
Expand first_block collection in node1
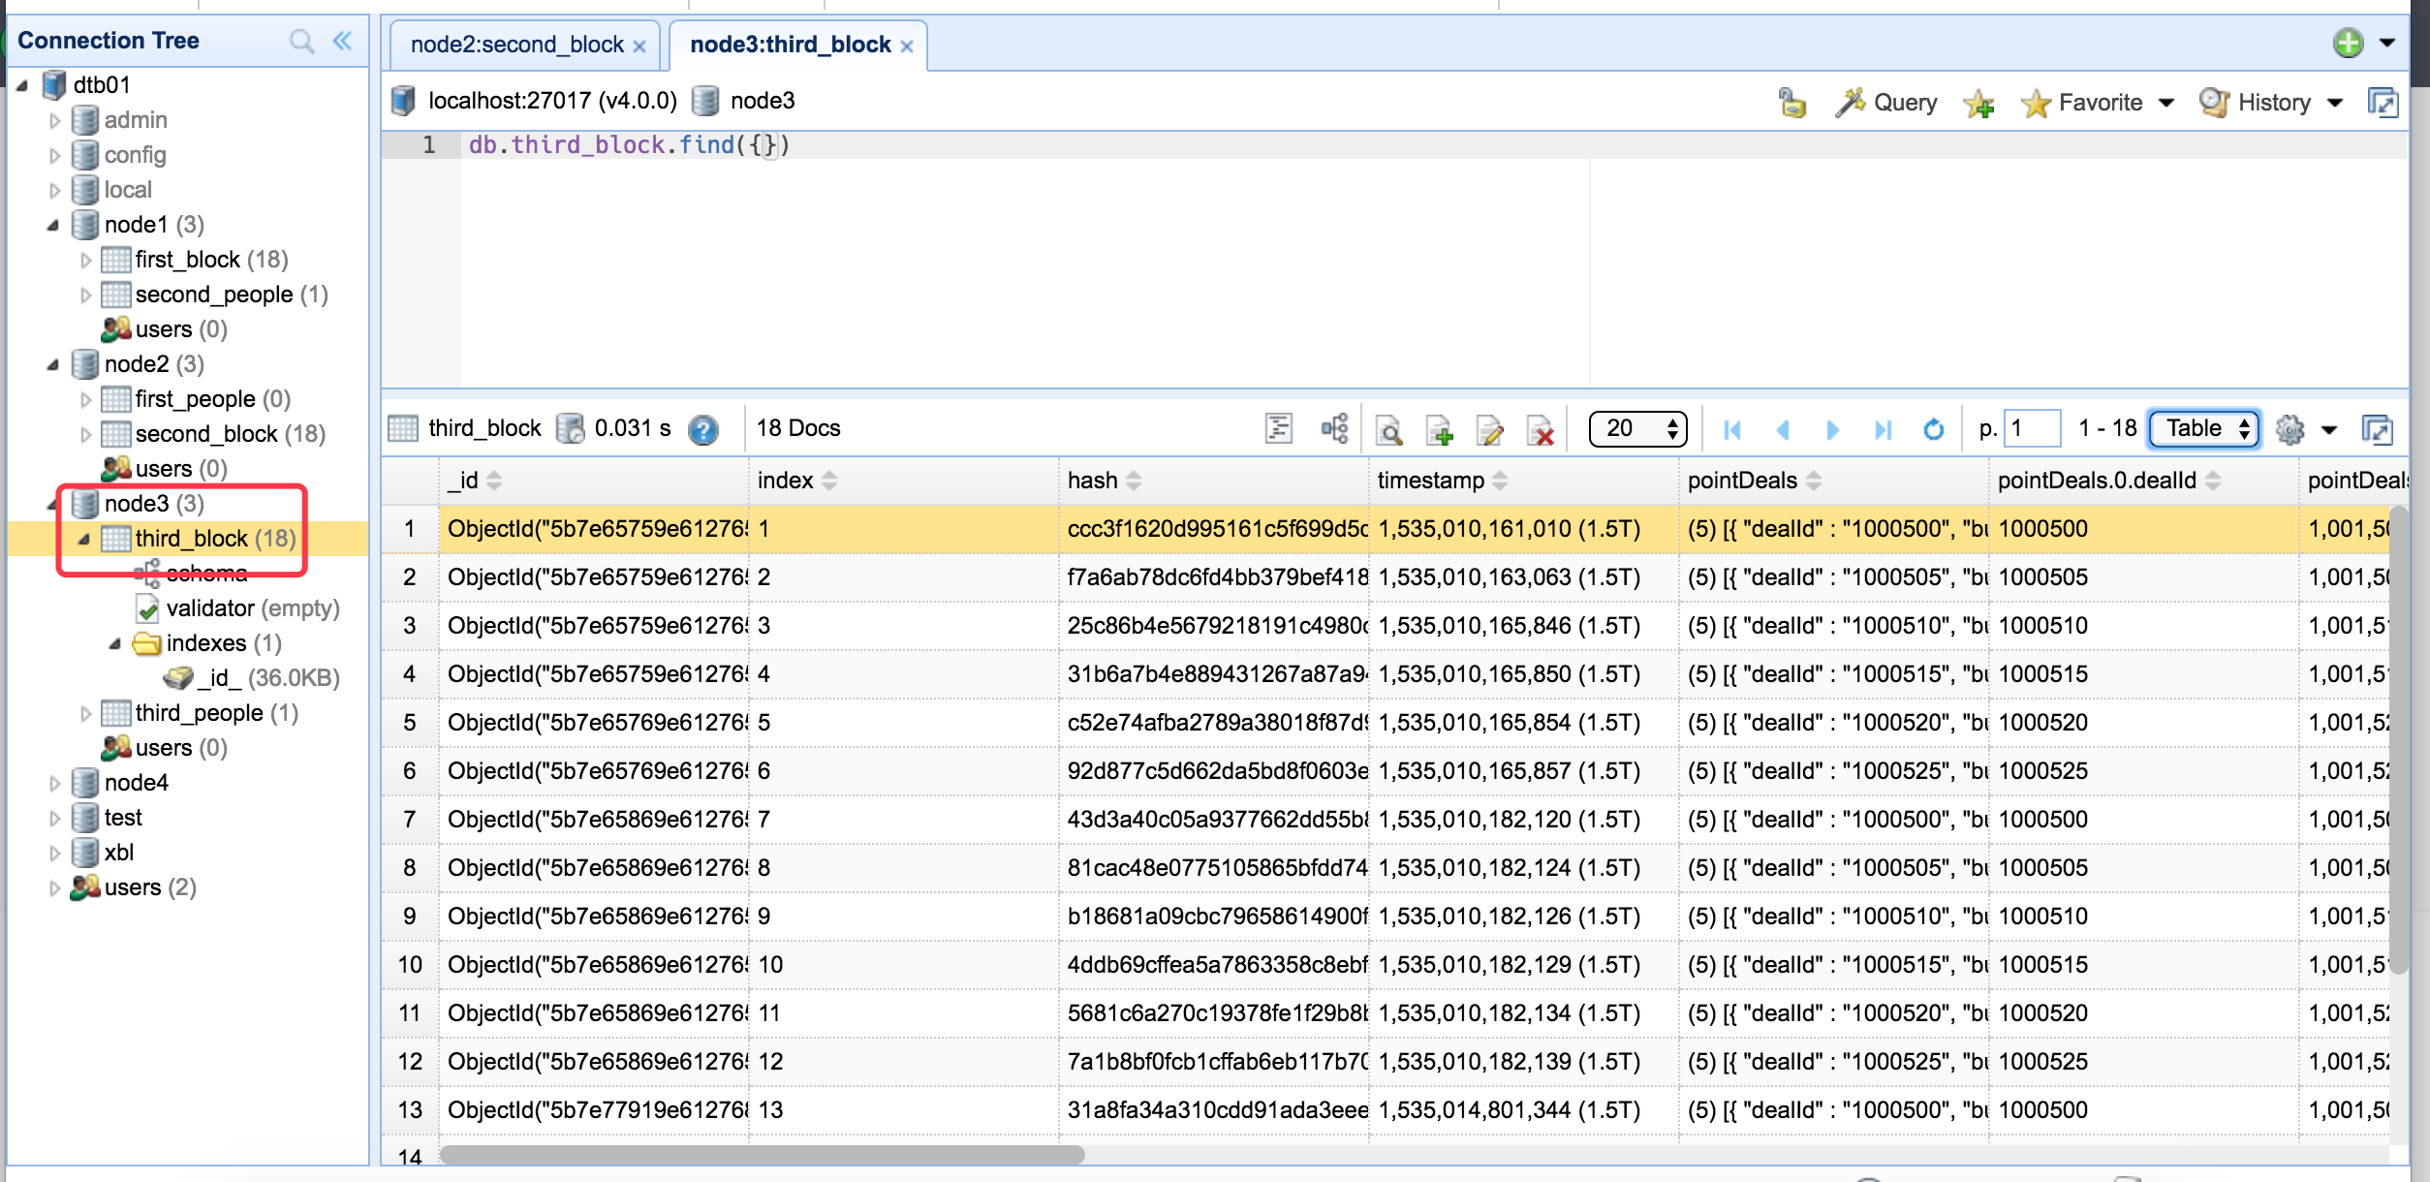(x=85, y=261)
